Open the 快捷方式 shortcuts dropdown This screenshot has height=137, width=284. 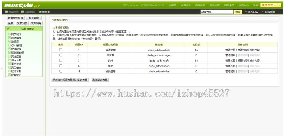pos(269,5)
